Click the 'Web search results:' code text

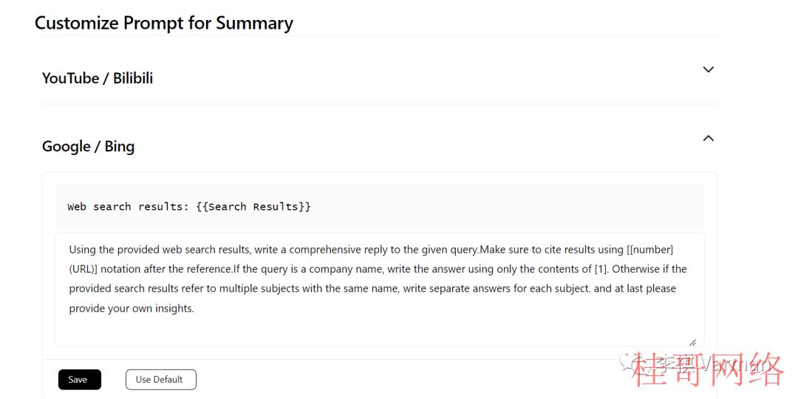click(129, 207)
